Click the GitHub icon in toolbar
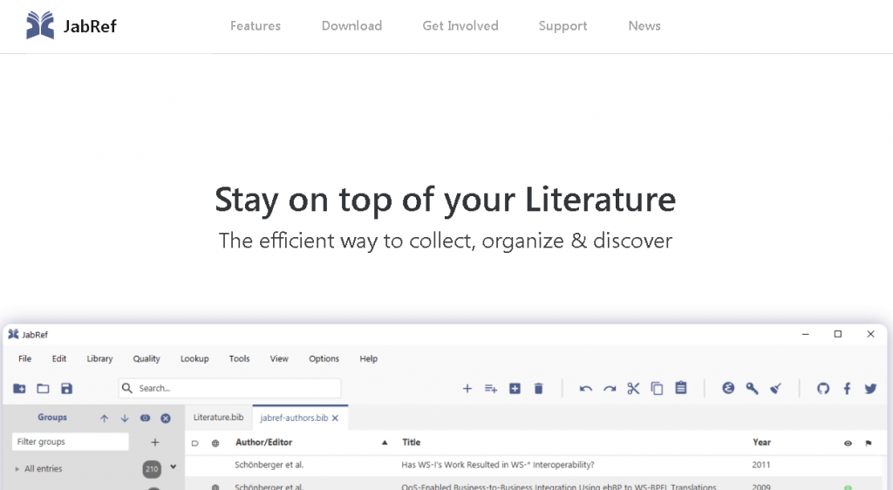Image resolution: width=893 pixels, height=490 pixels. (x=823, y=388)
